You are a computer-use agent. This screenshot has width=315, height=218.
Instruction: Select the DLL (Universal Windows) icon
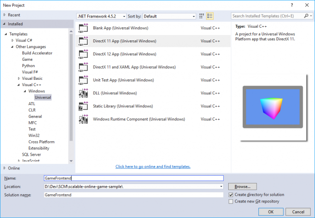83,92
